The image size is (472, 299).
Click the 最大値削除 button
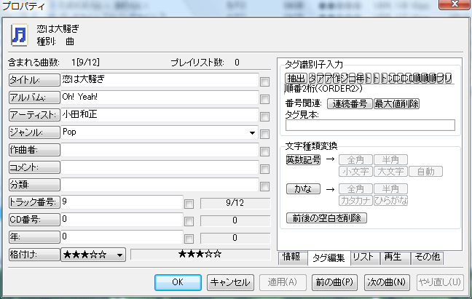[396, 104]
